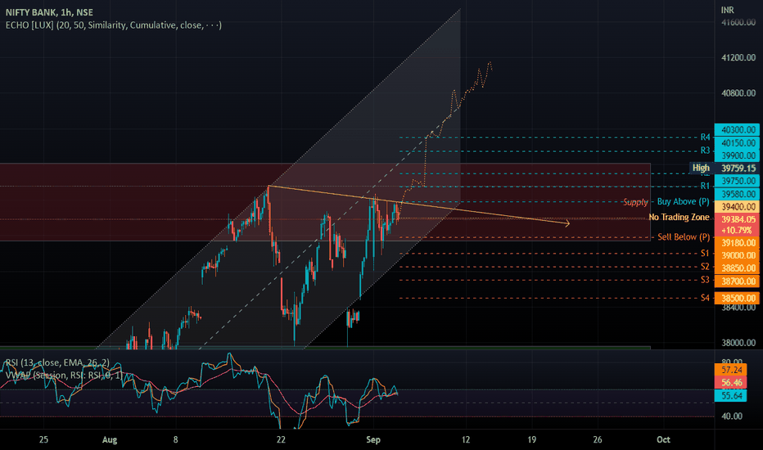This screenshot has width=763, height=450.
Task: Select the S1 support level label
Action: click(x=705, y=253)
